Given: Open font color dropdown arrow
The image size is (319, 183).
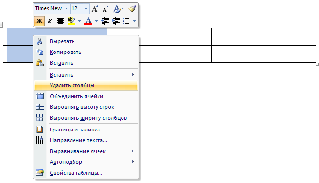Looking at the screenshot, I should [x=96, y=21].
